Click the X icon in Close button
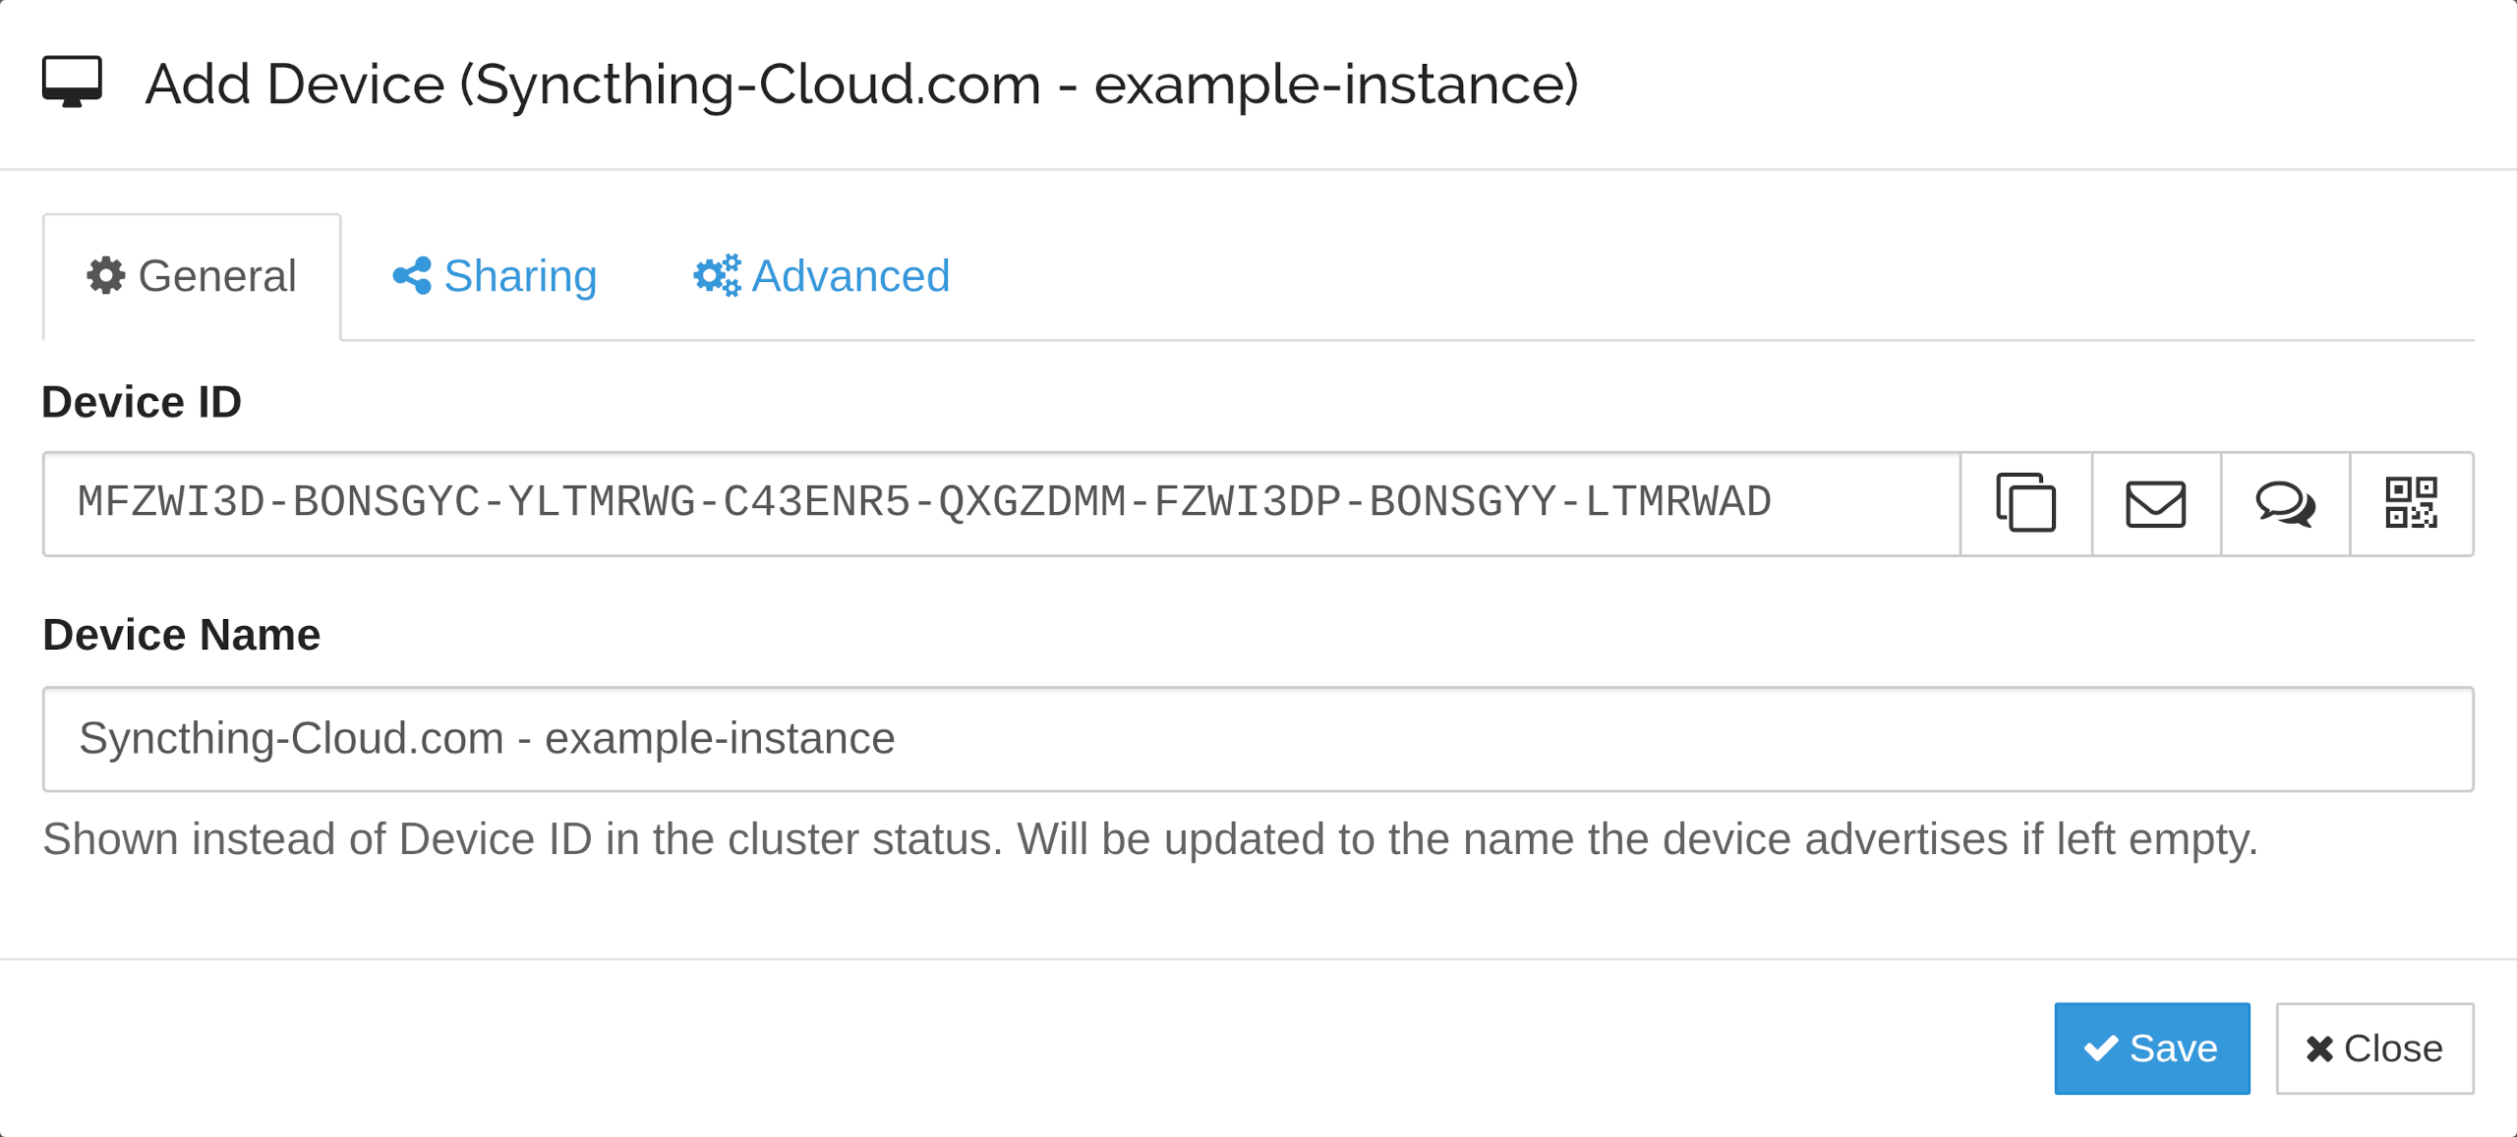This screenshot has height=1137, width=2517. click(x=2319, y=1049)
